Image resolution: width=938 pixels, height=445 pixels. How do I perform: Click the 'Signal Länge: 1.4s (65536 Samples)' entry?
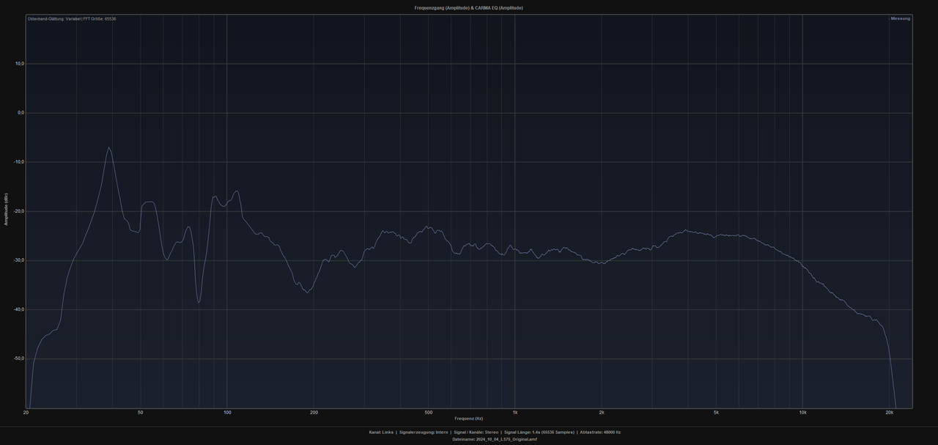tap(539, 433)
